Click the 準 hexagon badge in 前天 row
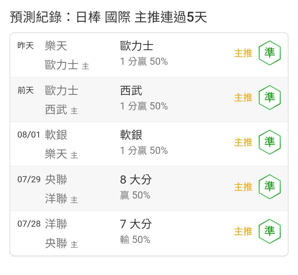Image resolution: width=298 pixels, height=275 pixels. tap(270, 97)
